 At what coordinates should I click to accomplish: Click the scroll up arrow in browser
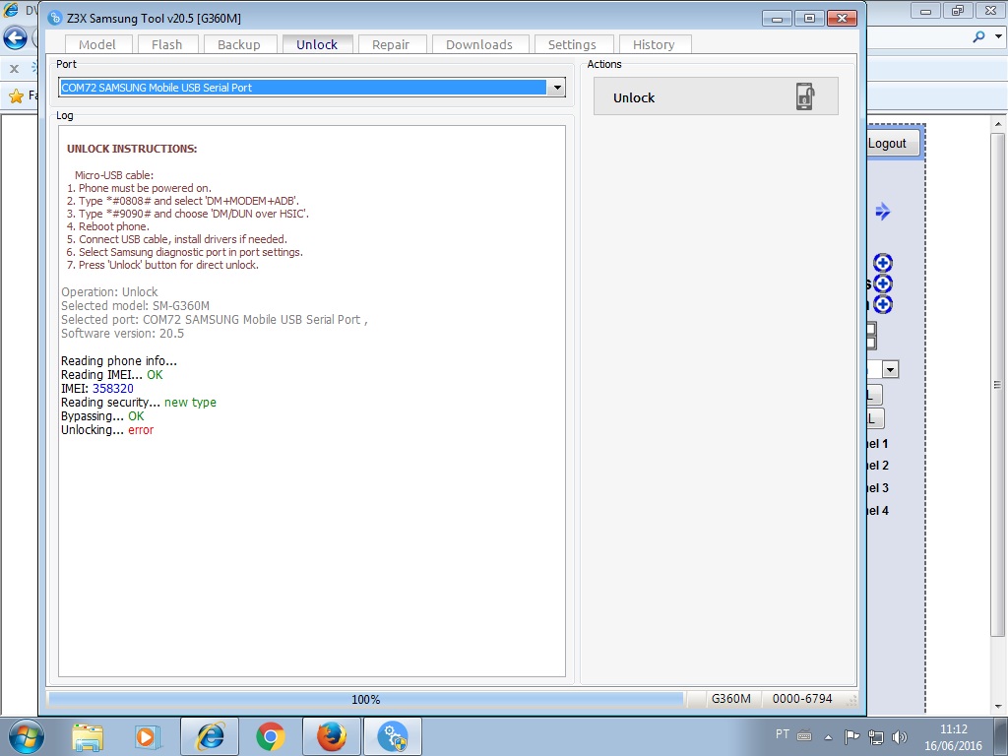[998, 124]
